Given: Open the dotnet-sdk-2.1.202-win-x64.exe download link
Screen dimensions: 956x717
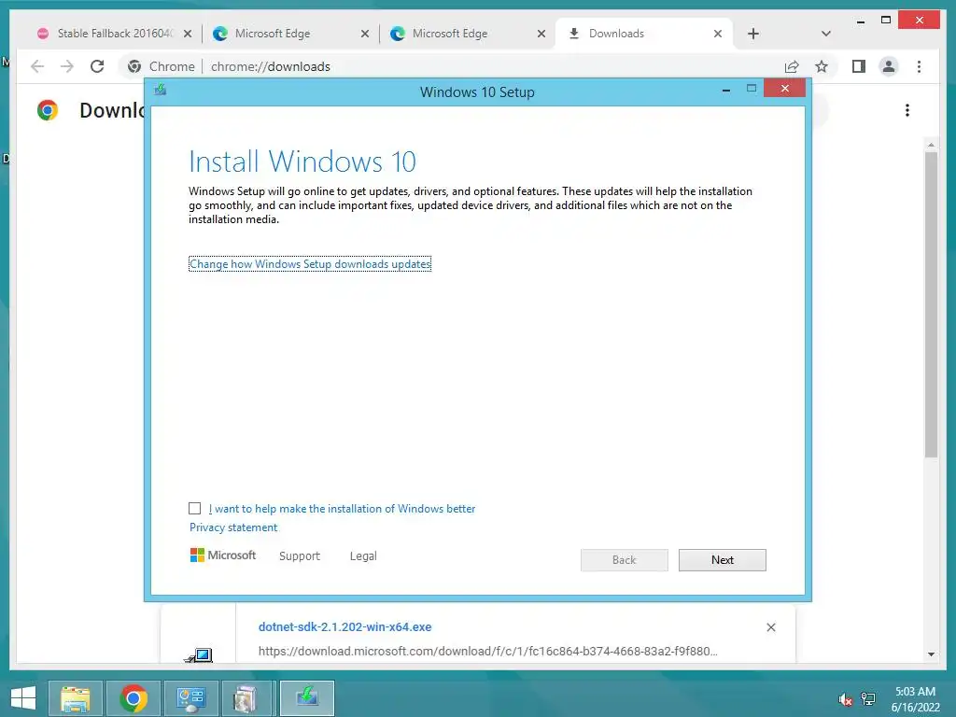Looking at the screenshot, I should [344, 626].
